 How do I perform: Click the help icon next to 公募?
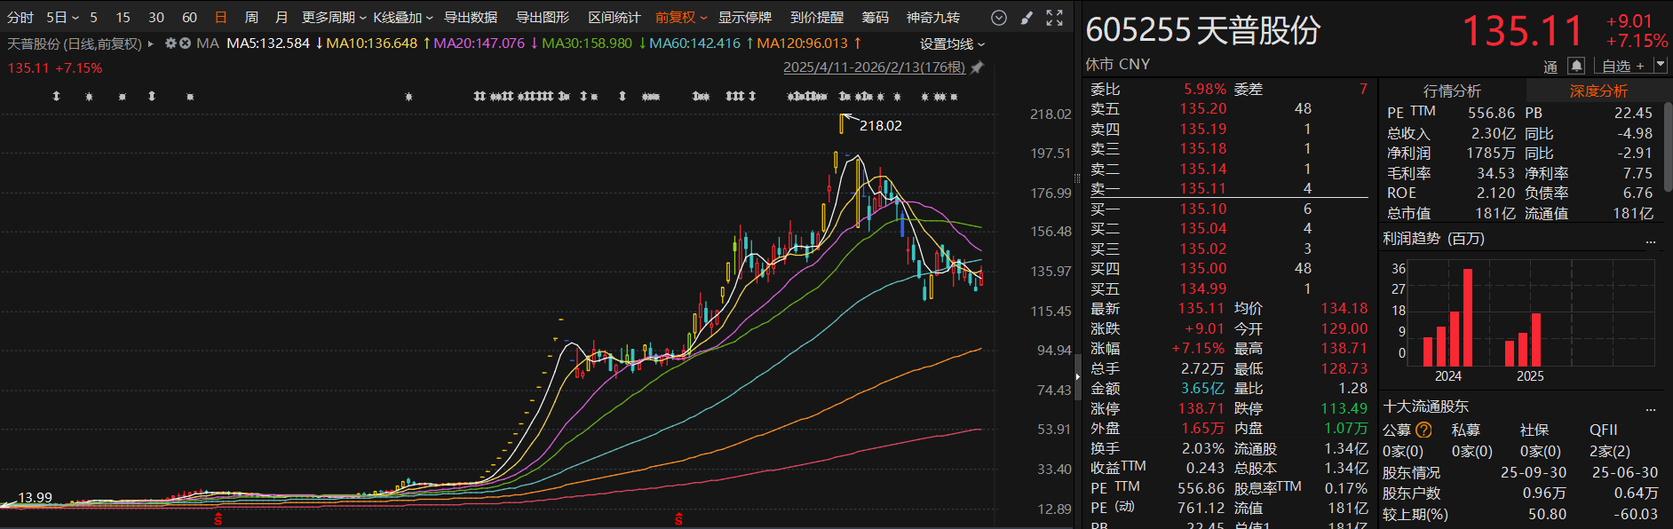coord(1423,430)
